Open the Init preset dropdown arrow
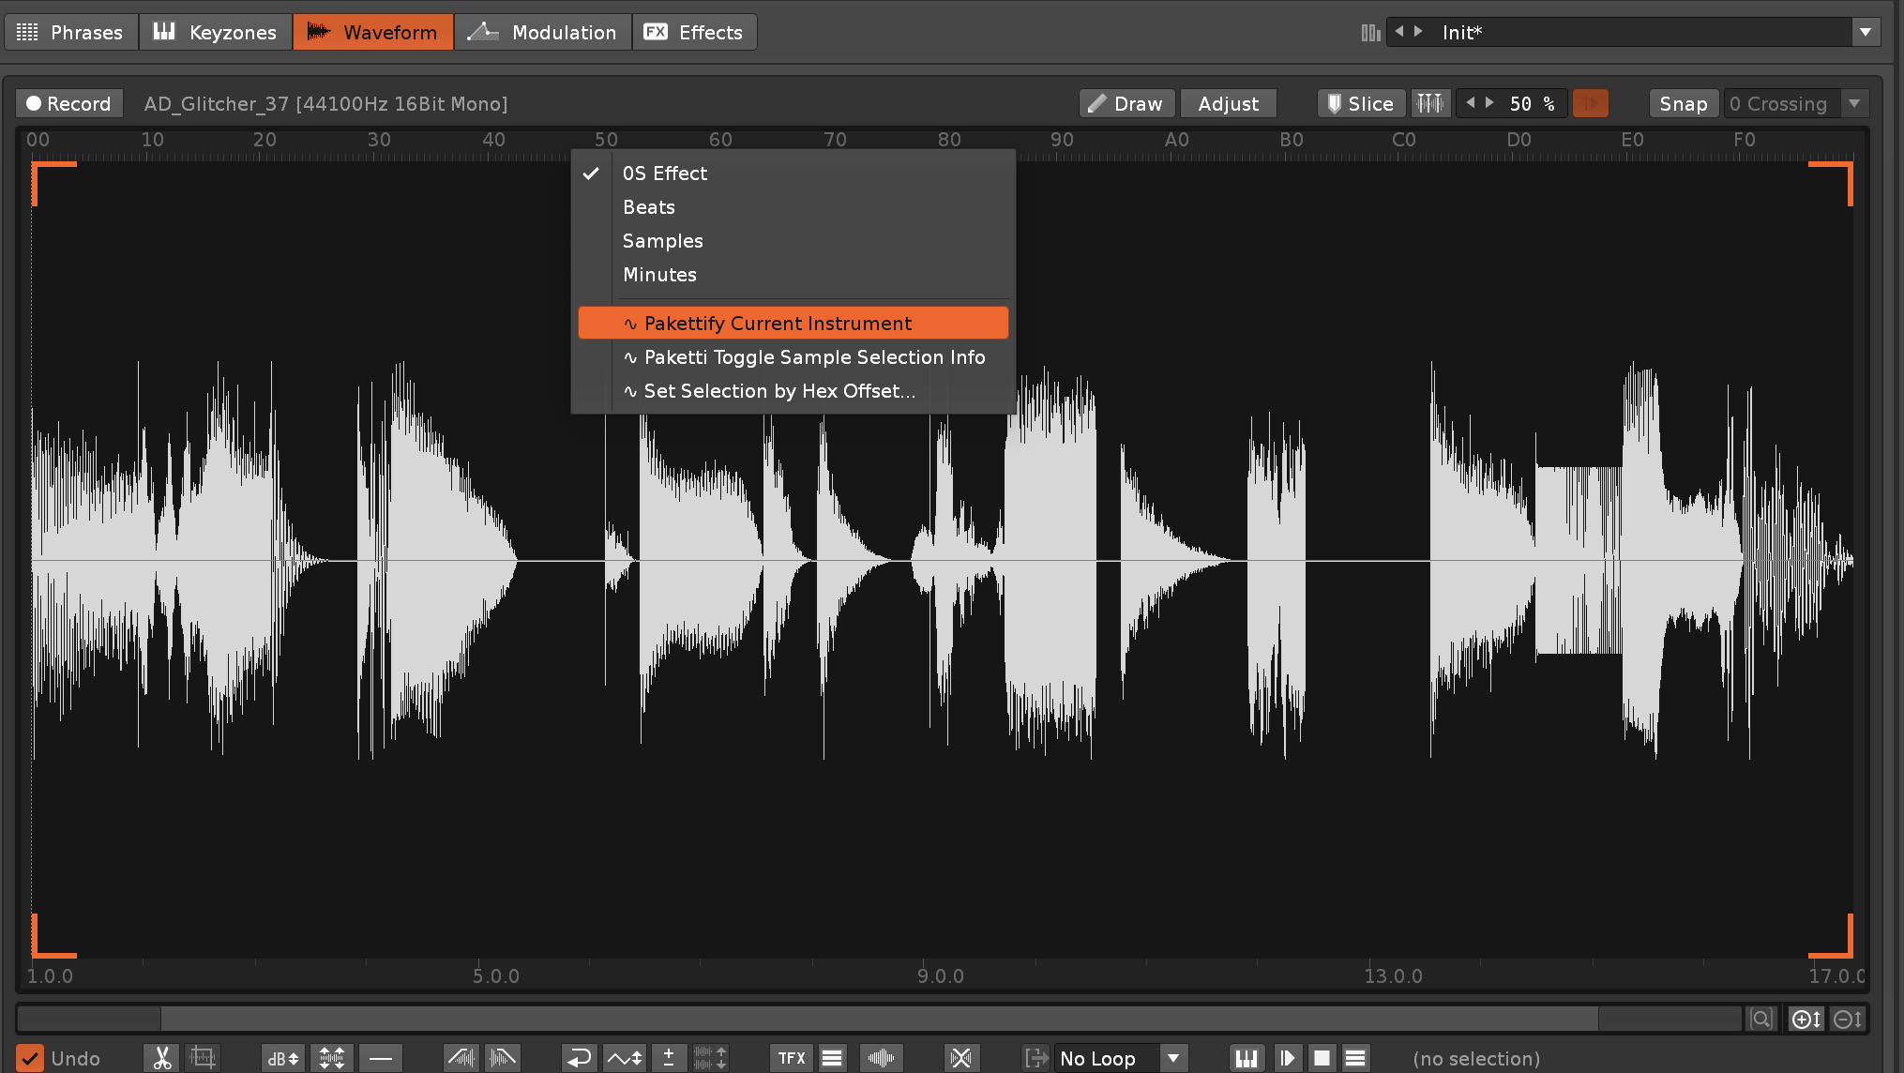The image size is (1904, 1073). [1865, 32]
